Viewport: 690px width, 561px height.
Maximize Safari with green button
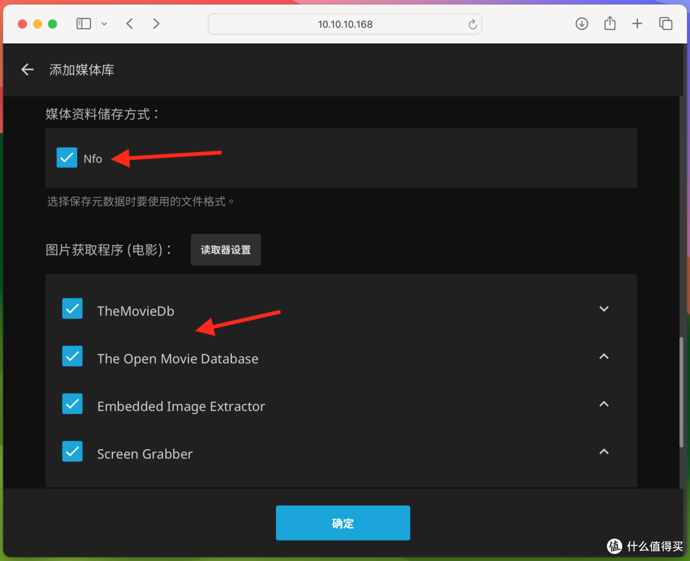coord(52,24)
